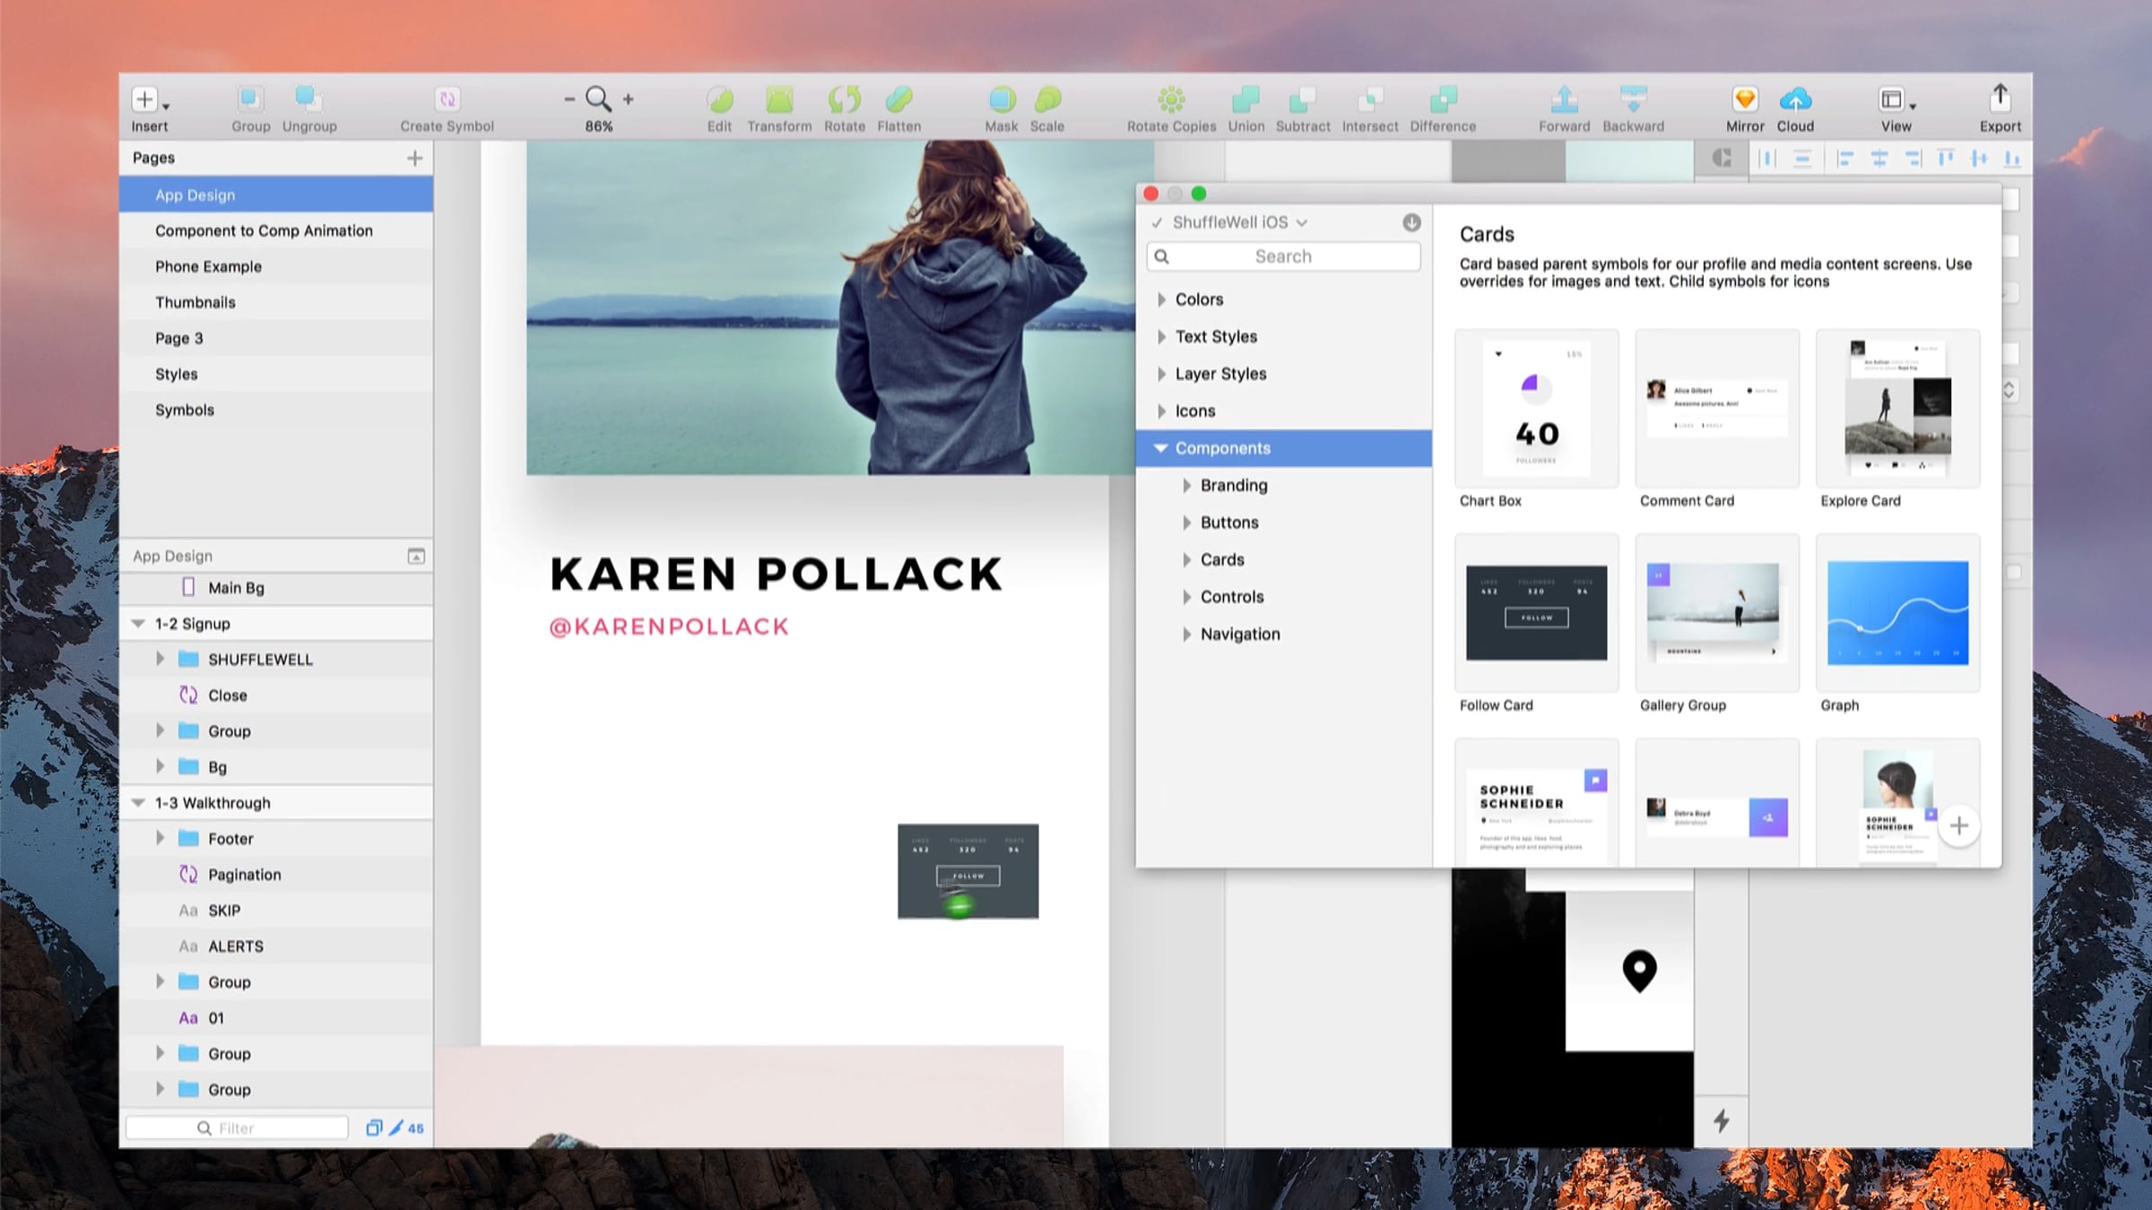The width and height of the screenshot is (2152, 1210).
Task: Click the Create Symbol toolbar icon
Action: pyautogui.click(x=447, y=99)
